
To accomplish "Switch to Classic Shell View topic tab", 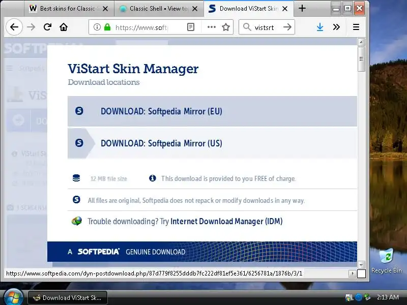I will tap(159, 9).
